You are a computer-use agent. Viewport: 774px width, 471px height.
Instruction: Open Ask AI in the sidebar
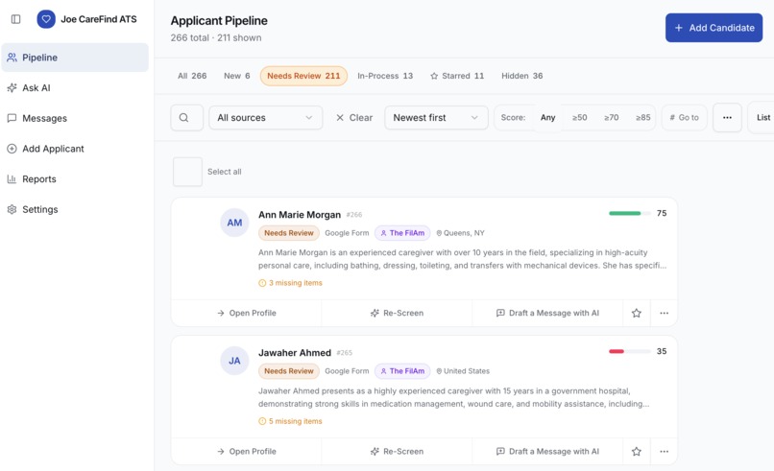[75, 88]
